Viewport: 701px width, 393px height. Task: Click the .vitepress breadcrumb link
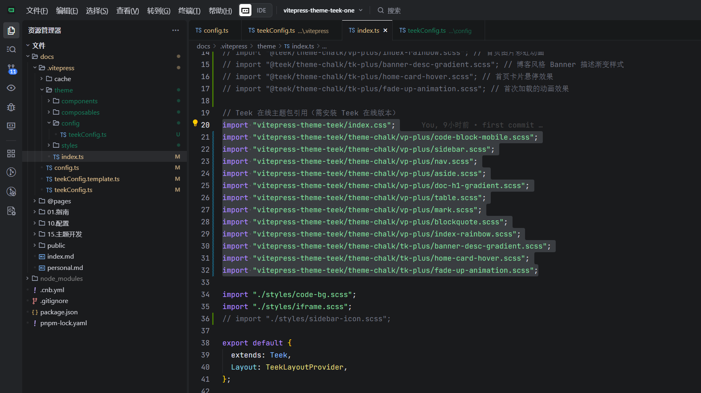(x=234, y=46)
